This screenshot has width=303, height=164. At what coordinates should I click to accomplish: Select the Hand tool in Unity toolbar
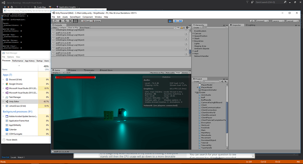click(x=55, y=21)
